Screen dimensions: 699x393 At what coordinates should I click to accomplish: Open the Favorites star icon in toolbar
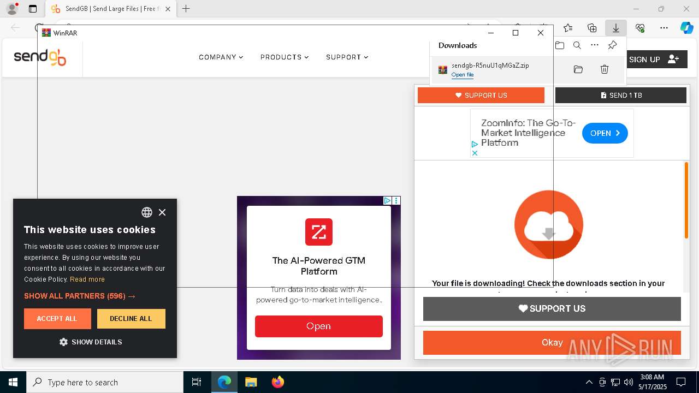tap(568, 28)
